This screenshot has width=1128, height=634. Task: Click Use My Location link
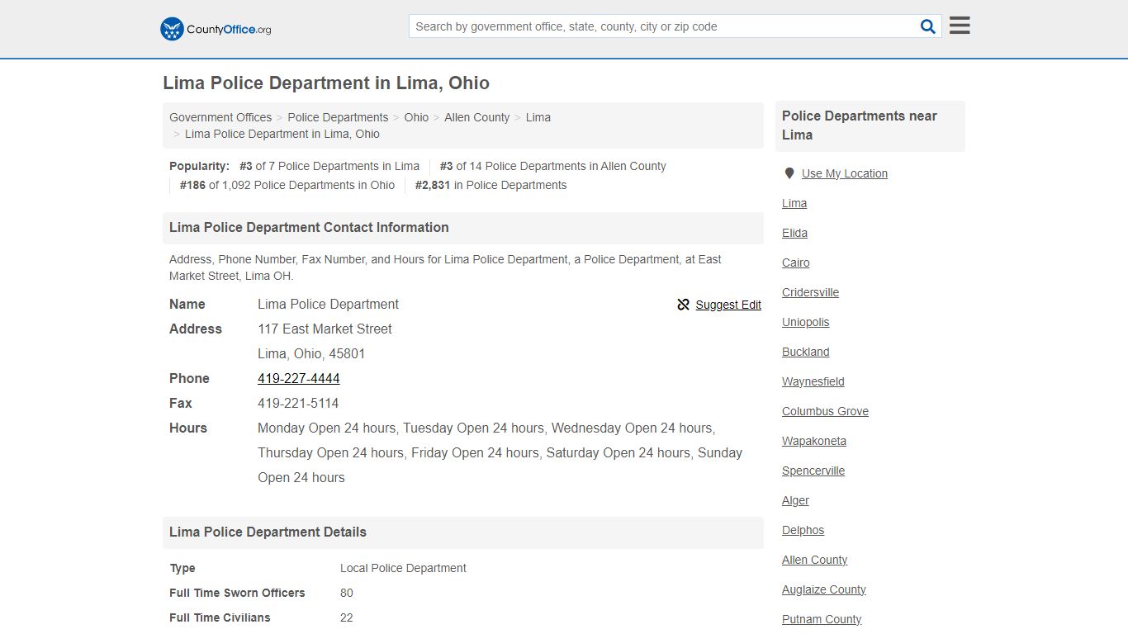click(845, 173)
